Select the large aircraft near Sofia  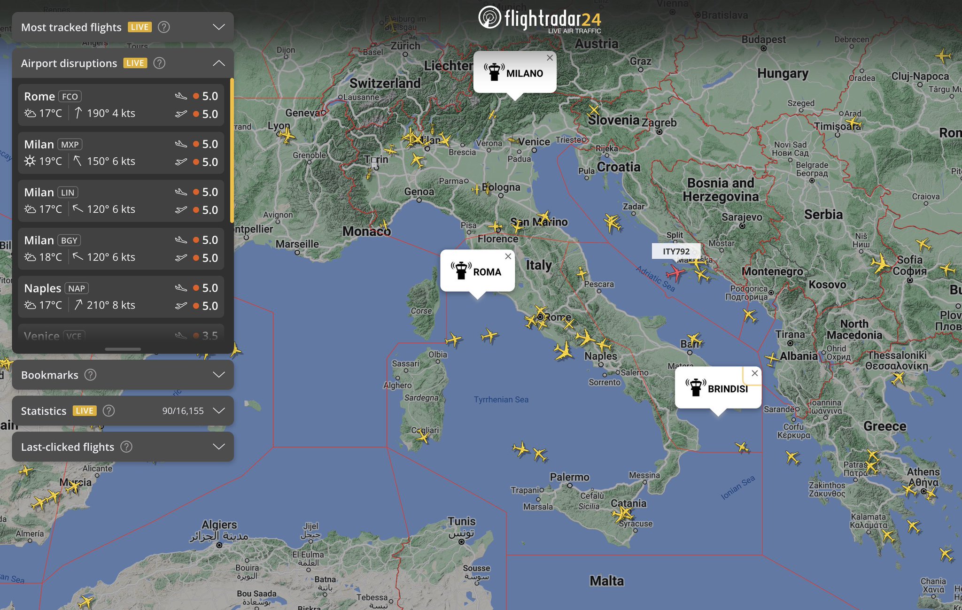[880, 264]
